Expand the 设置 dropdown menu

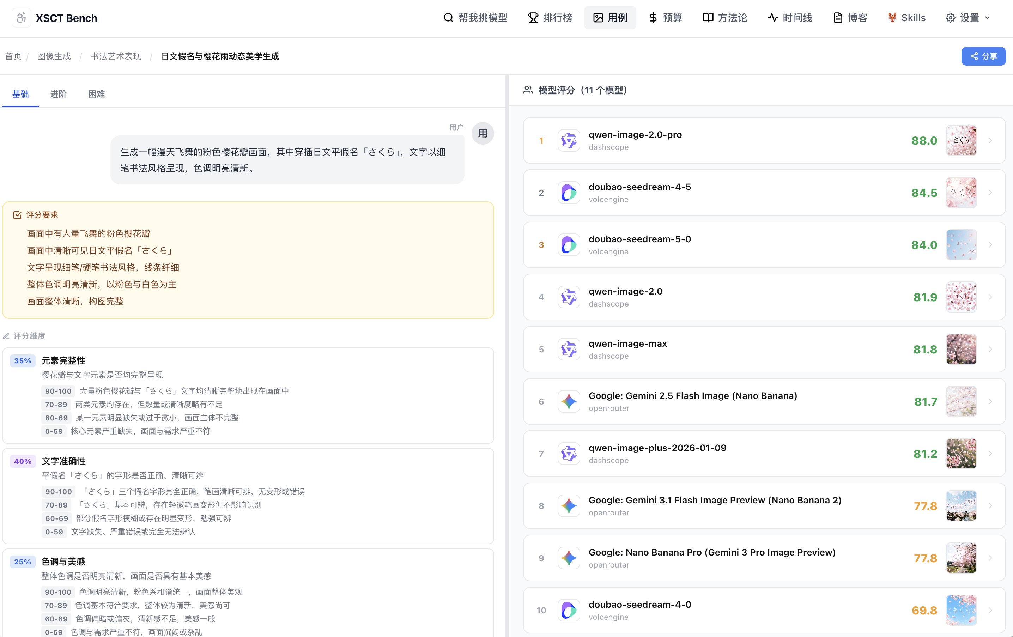pos(967,18)
